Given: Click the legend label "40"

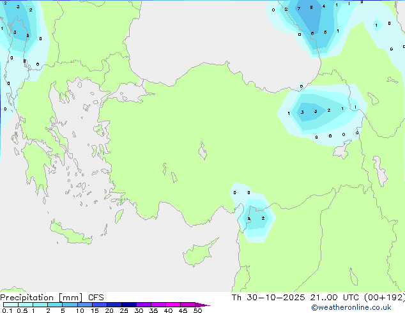Looking at the screenshot, I should point(168,310).
